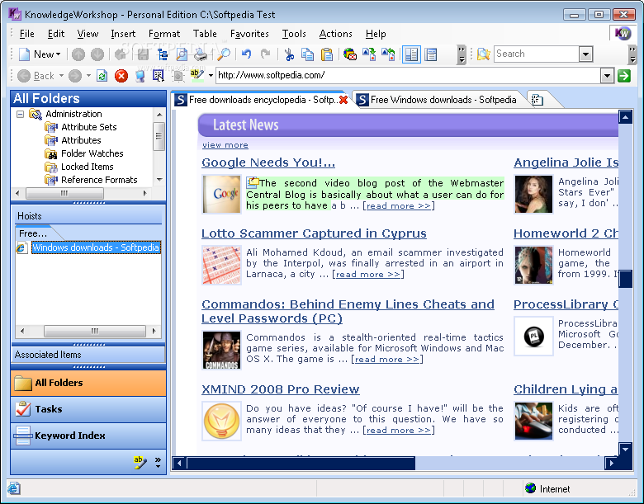This screenshot has height=504, width=644.
Task: Toggle the highlighted two-pane layout view button
Action: pyautogui.click(x=411, y=54)
